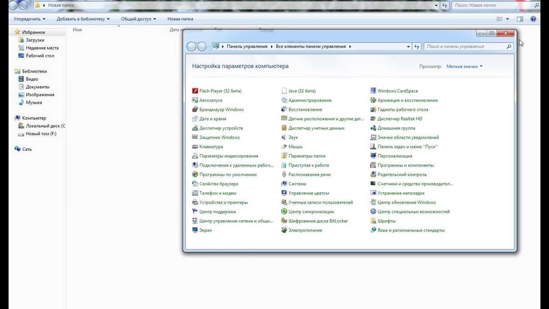549x309 pixels.
Task: Click the Windows CardSpace icon
Action: (374, 91)
